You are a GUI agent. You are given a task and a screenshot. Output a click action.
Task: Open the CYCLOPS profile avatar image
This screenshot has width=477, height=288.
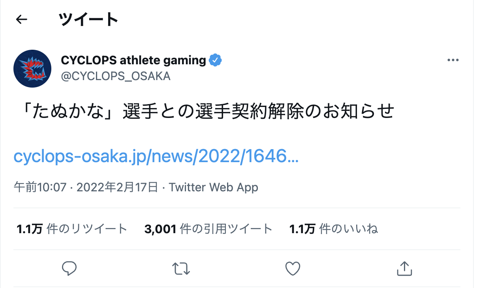point(32,68)
